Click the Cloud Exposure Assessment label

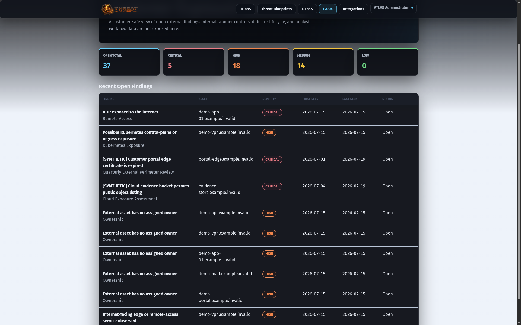[x=130, y=199]
